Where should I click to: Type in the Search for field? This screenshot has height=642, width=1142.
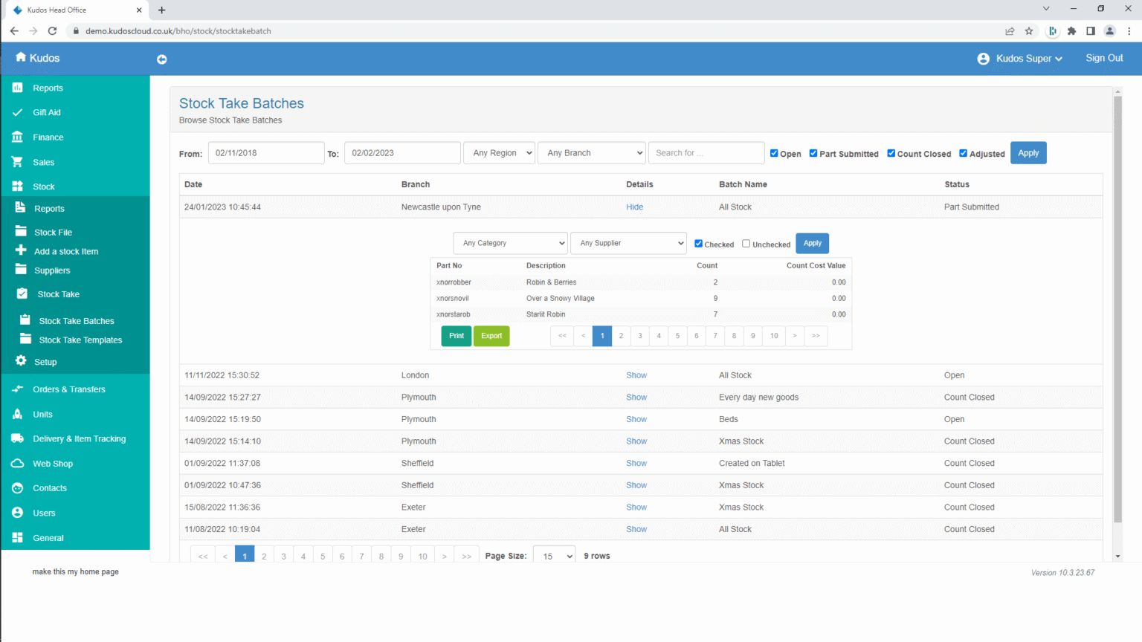click(706, 152)
